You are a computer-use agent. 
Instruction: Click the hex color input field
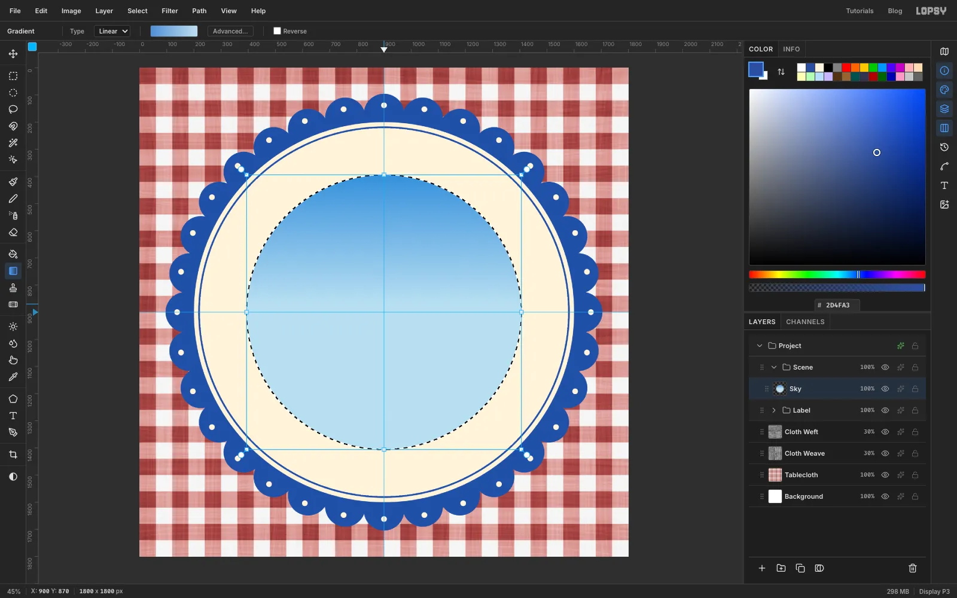pyautogui.click(x=837, y=305)
